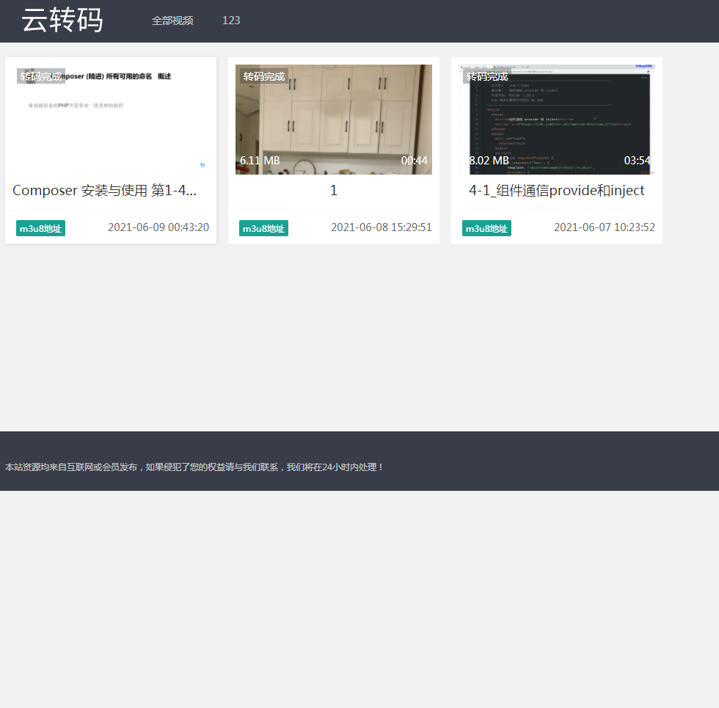
Task: Click the 8.02 MB file size label
Action: coord(489,161)
